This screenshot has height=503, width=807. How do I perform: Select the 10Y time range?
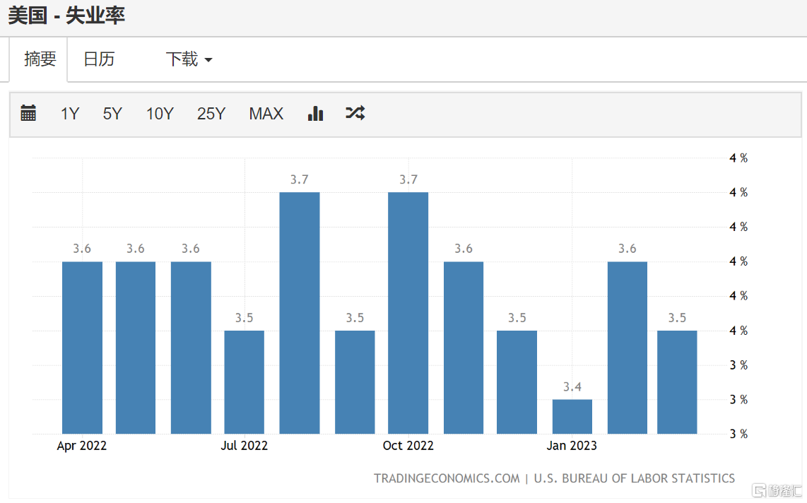[x=160, y=114]
